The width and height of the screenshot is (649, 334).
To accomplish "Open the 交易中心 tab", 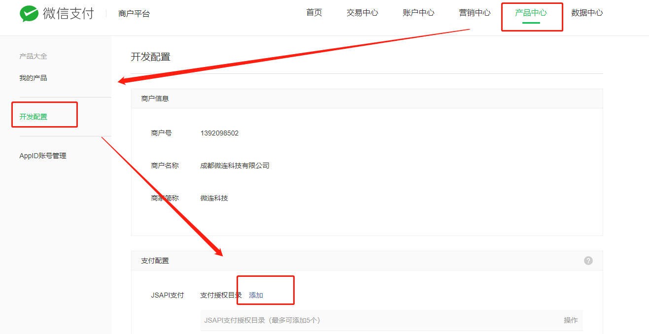I will click(362, 13).
